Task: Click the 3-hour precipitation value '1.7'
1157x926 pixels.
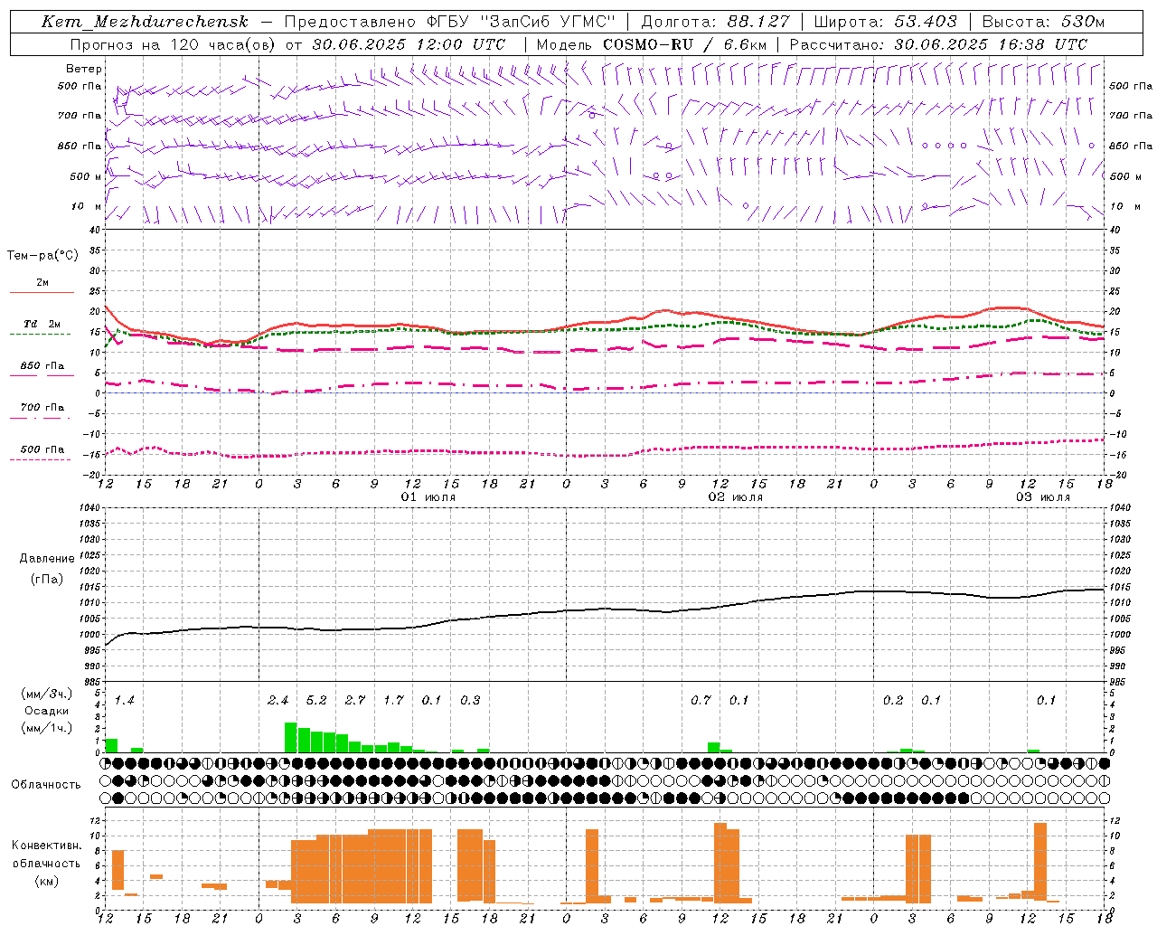Action: pos(393,700)
